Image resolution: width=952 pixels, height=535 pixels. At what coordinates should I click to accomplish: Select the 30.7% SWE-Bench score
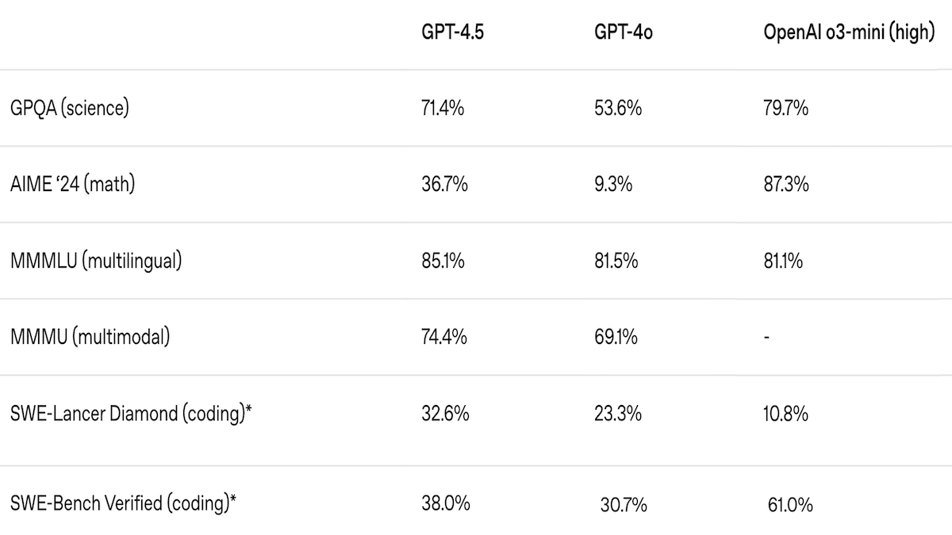624,504
